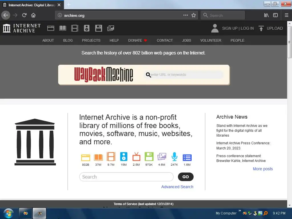Click the browser toolbar Search box
Viewport: 292px width, 219px height.
click(x=223, y=15)
